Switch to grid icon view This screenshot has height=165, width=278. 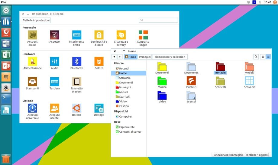268,57
